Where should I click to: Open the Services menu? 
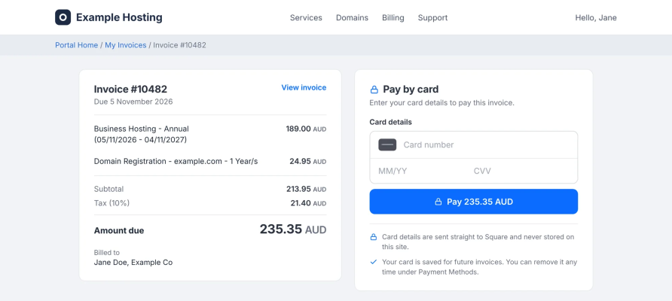pyautogui.click(x=306, y=17)
